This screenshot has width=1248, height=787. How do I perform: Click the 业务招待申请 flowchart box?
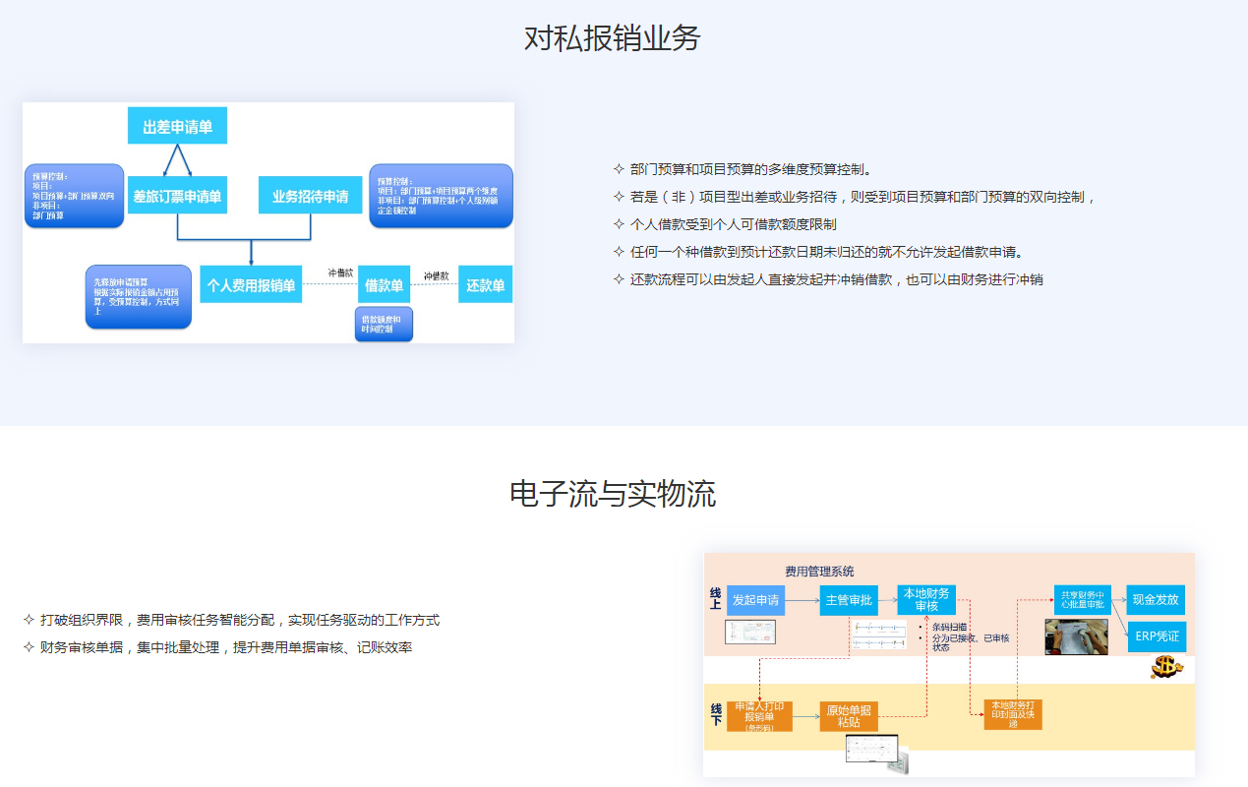310,195
